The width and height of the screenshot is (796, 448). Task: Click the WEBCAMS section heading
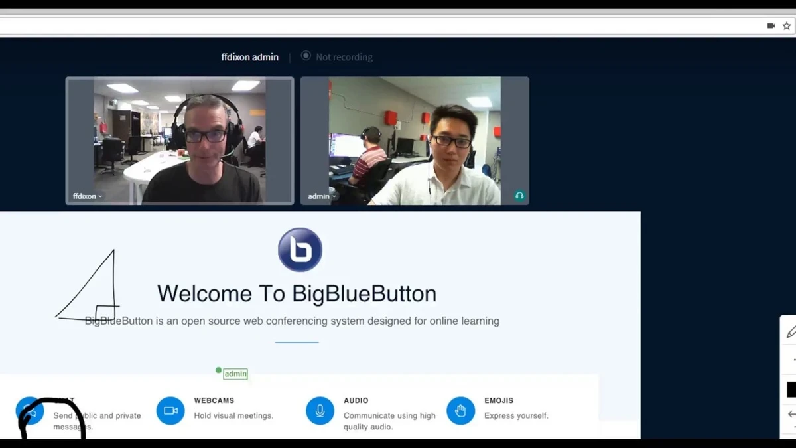point(214,400)
